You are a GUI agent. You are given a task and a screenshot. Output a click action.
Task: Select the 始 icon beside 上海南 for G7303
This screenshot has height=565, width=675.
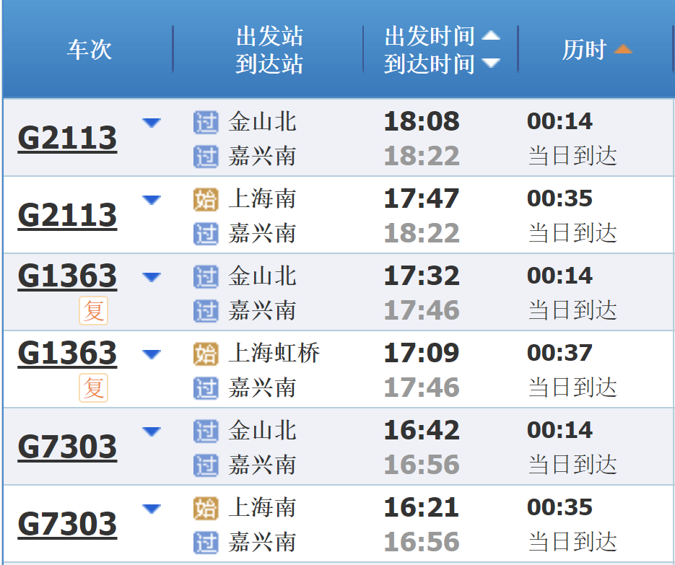[206, 508]
